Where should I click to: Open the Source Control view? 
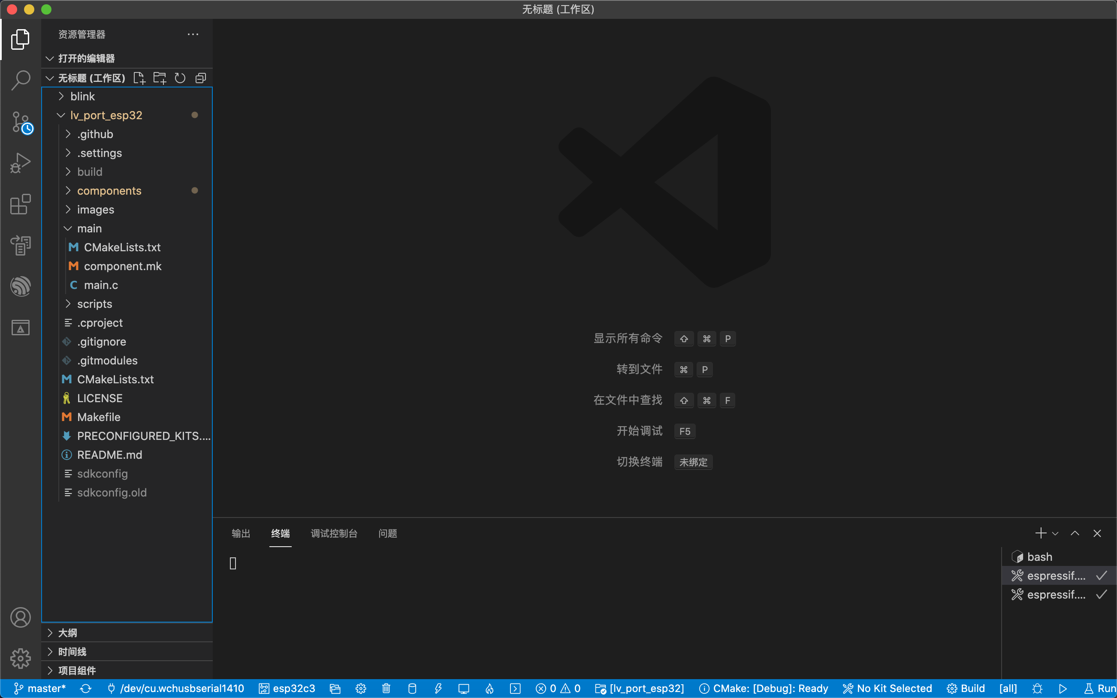click(x=20, y=122)
